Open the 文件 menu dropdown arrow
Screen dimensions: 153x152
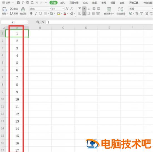(13, 3)
